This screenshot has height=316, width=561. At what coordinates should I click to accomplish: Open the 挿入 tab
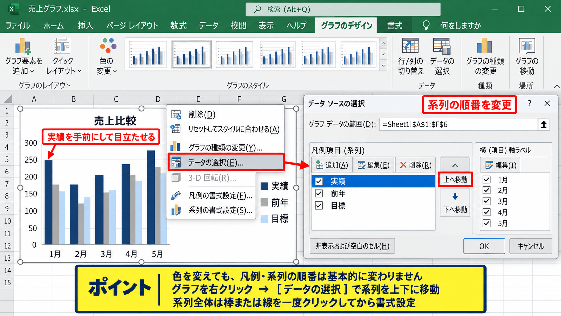85,26
